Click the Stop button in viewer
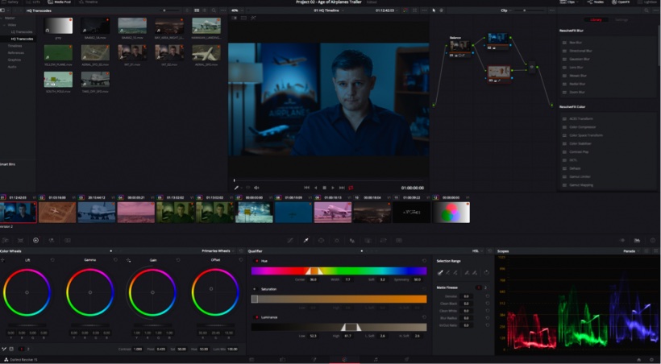Image resolution: width=661 pixels, height=364 pixels. point(324,188)
